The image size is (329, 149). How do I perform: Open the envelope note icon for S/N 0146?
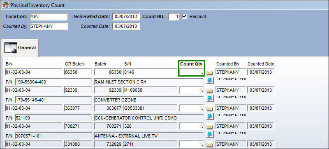[x=210, y=73]
